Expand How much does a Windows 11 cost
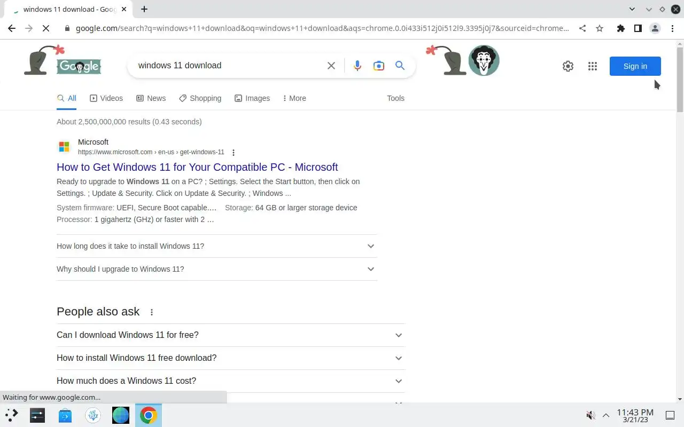This screenshot has height=427, width=684. (231, 381)
